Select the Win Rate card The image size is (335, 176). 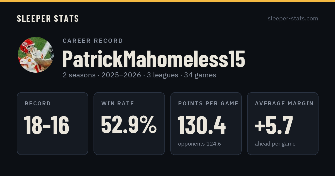(x=129, y=123)
